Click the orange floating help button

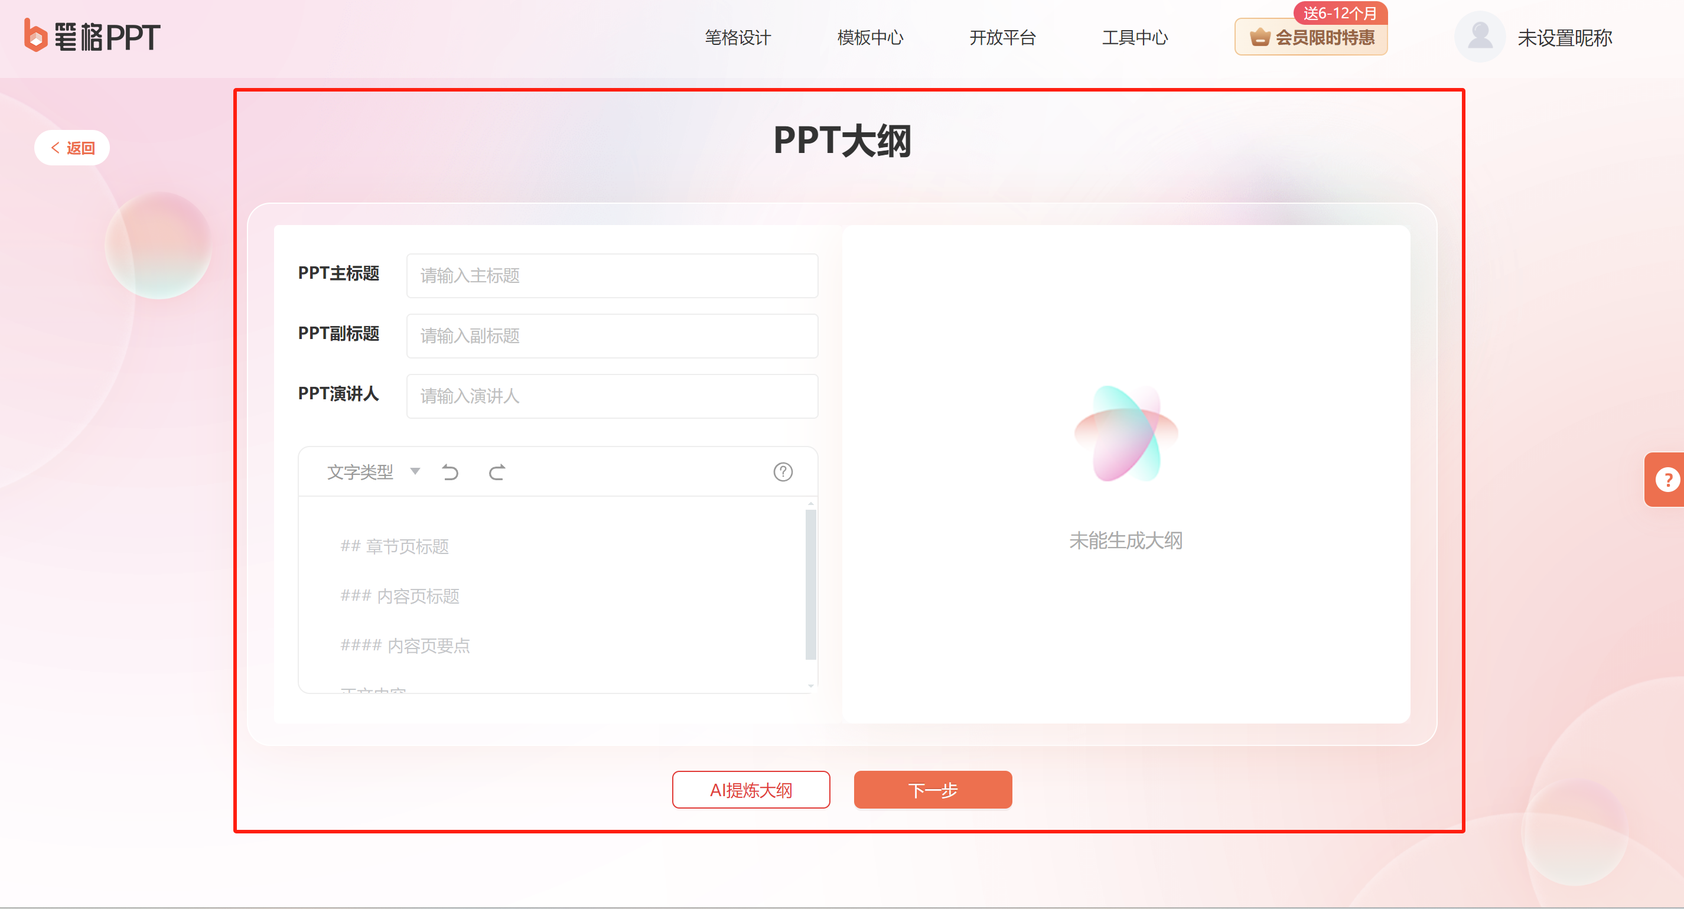(1666, 480)
